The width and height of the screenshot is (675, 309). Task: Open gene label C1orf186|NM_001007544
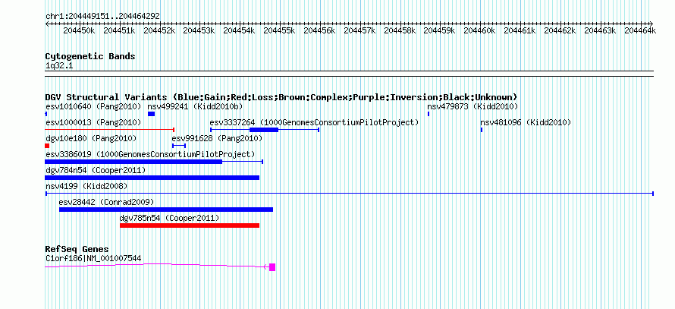point(93,259)
